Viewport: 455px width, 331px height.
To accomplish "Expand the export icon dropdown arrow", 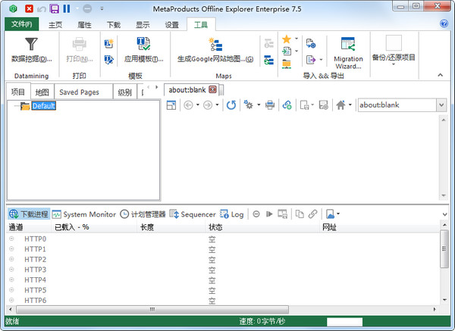I will [x=321, y=60].
